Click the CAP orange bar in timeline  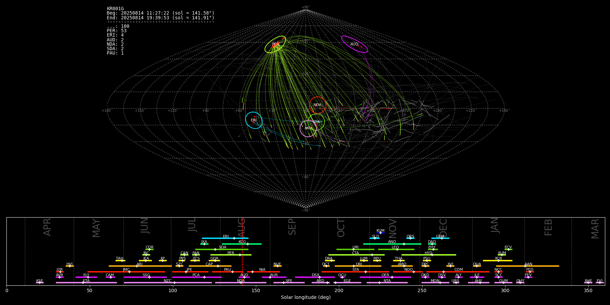point(210,266)
